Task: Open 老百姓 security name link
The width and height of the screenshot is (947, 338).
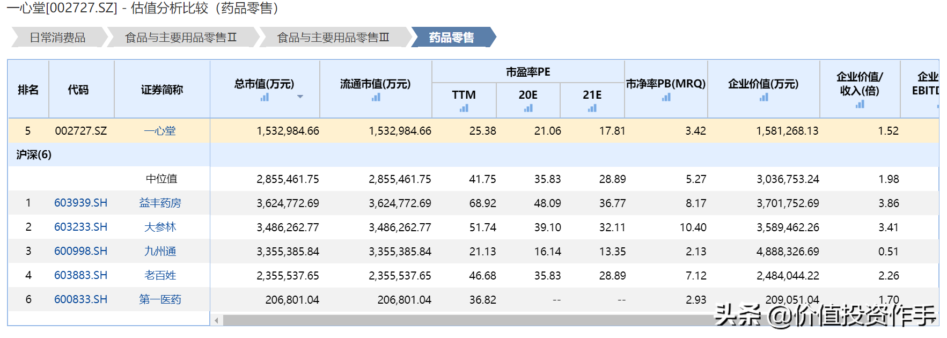Action: point(160,275)
